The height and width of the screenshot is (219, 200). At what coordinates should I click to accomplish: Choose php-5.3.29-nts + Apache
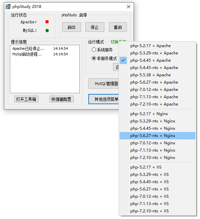point(157,53)
